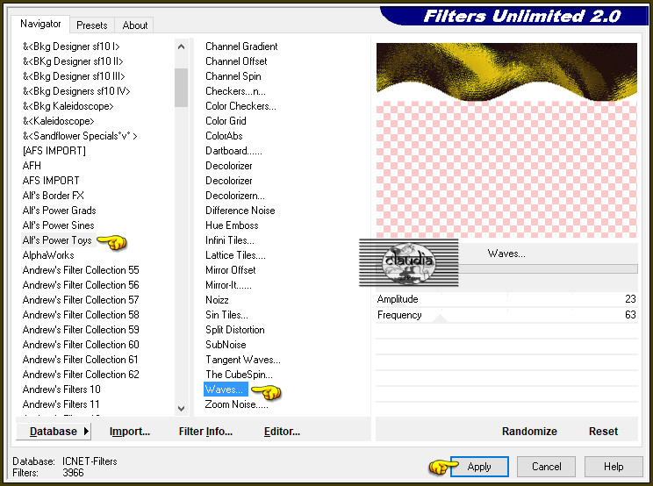Select Difference Noise filter
Image resolution: width=653 pixels, height=486 pixels.
[240, 211]
